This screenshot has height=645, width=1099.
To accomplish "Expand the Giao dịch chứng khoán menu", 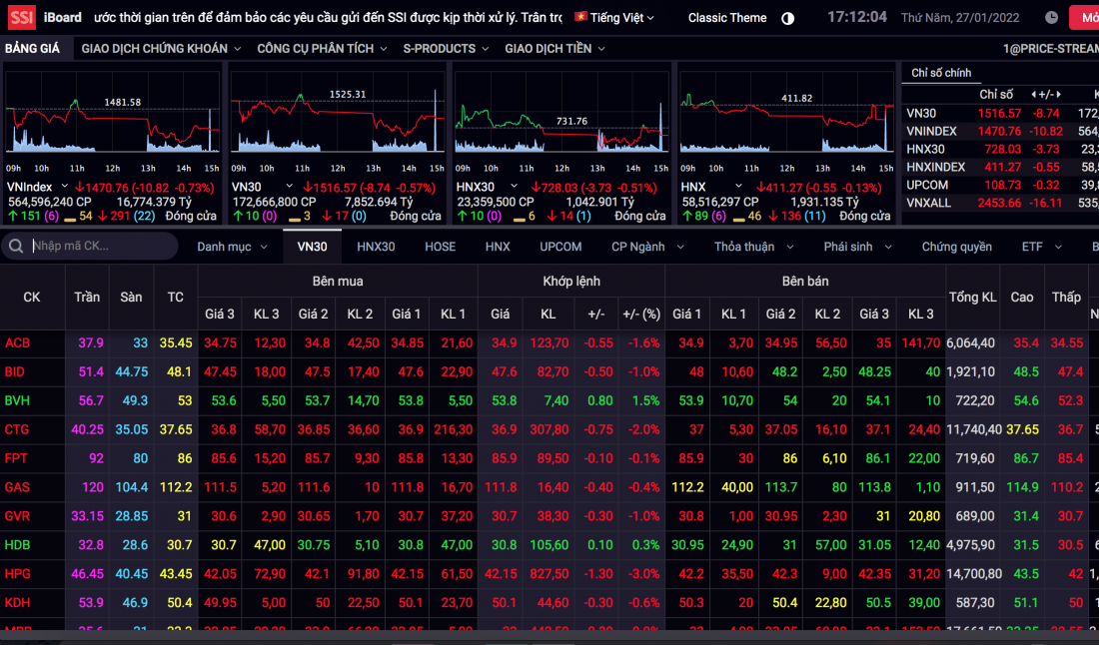I will click(x=160, y=48).
